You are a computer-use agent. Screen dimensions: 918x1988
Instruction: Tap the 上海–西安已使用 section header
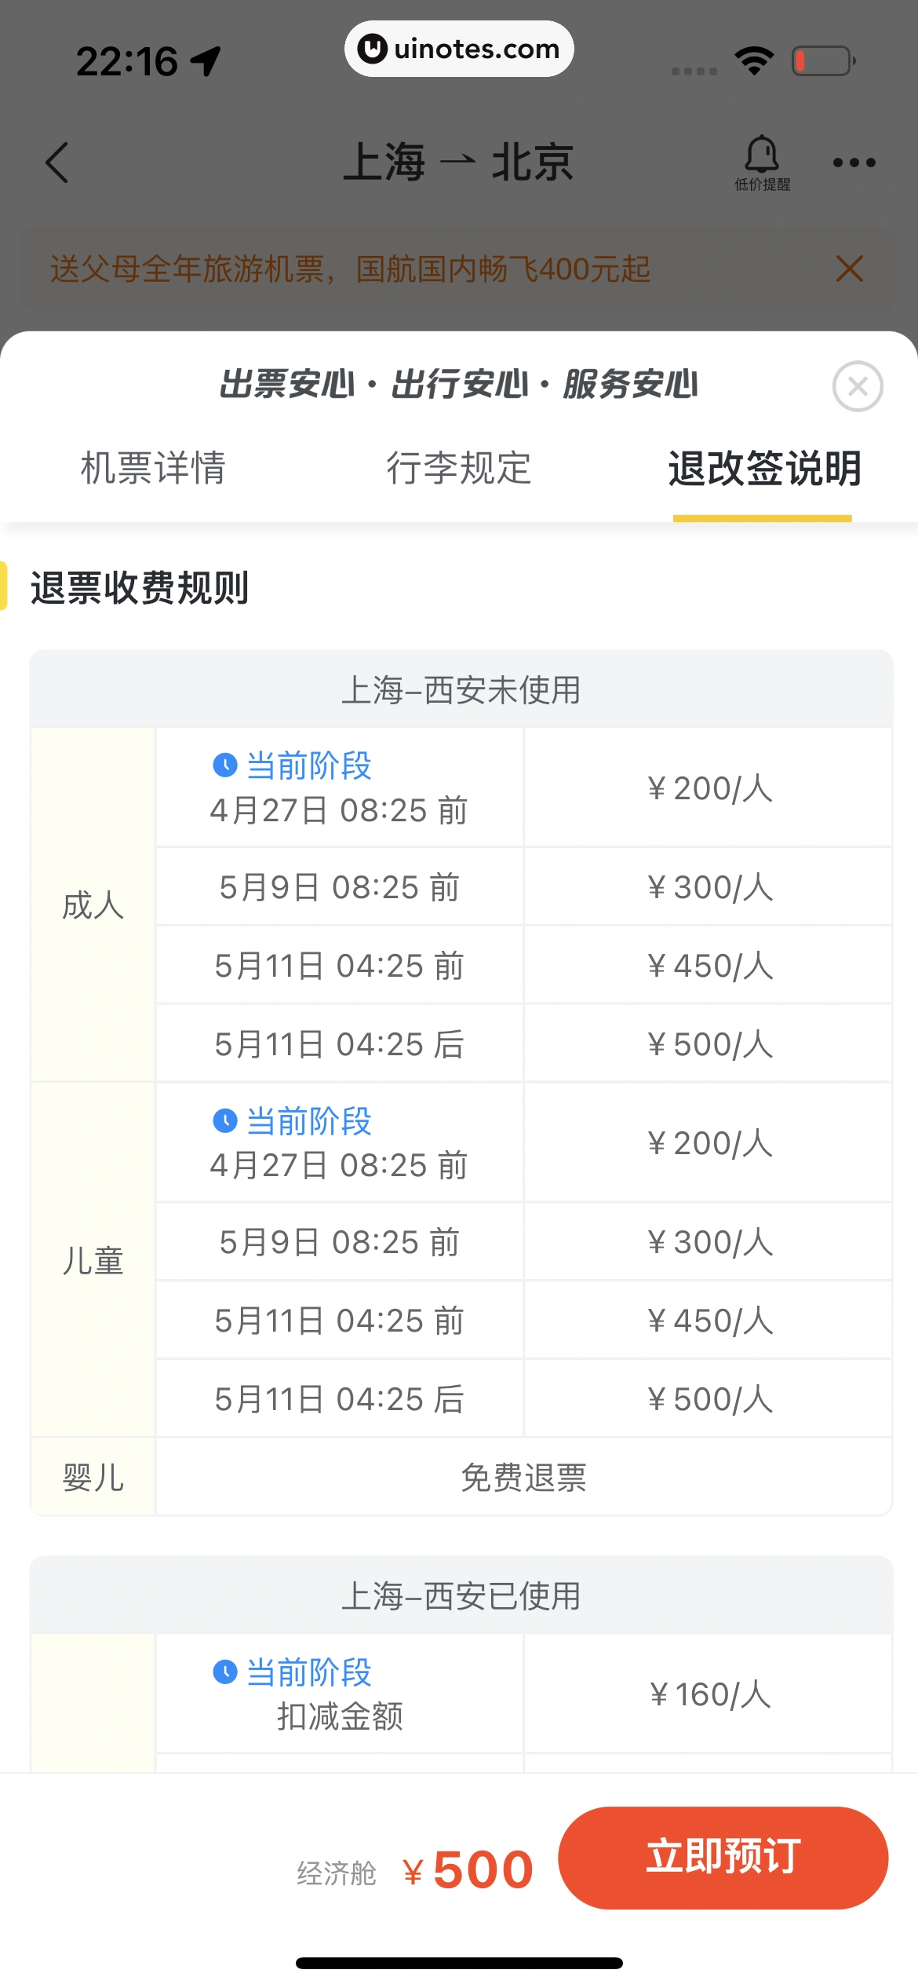[x=461, y=1596]
